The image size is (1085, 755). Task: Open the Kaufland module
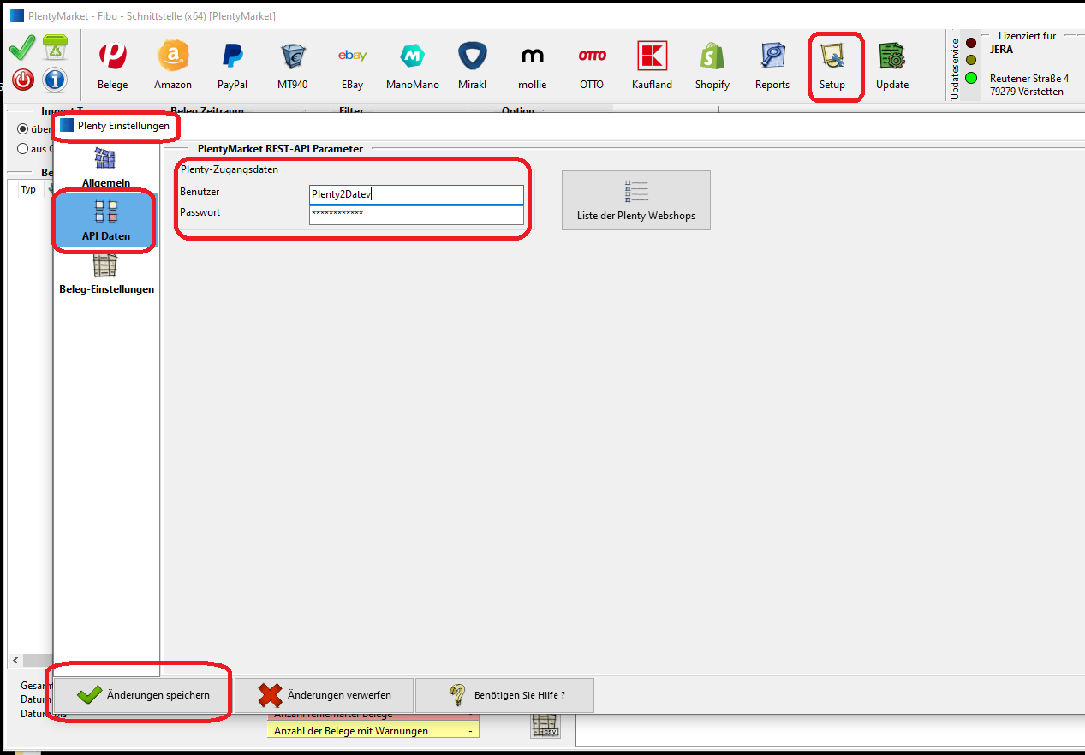point(652,65)
